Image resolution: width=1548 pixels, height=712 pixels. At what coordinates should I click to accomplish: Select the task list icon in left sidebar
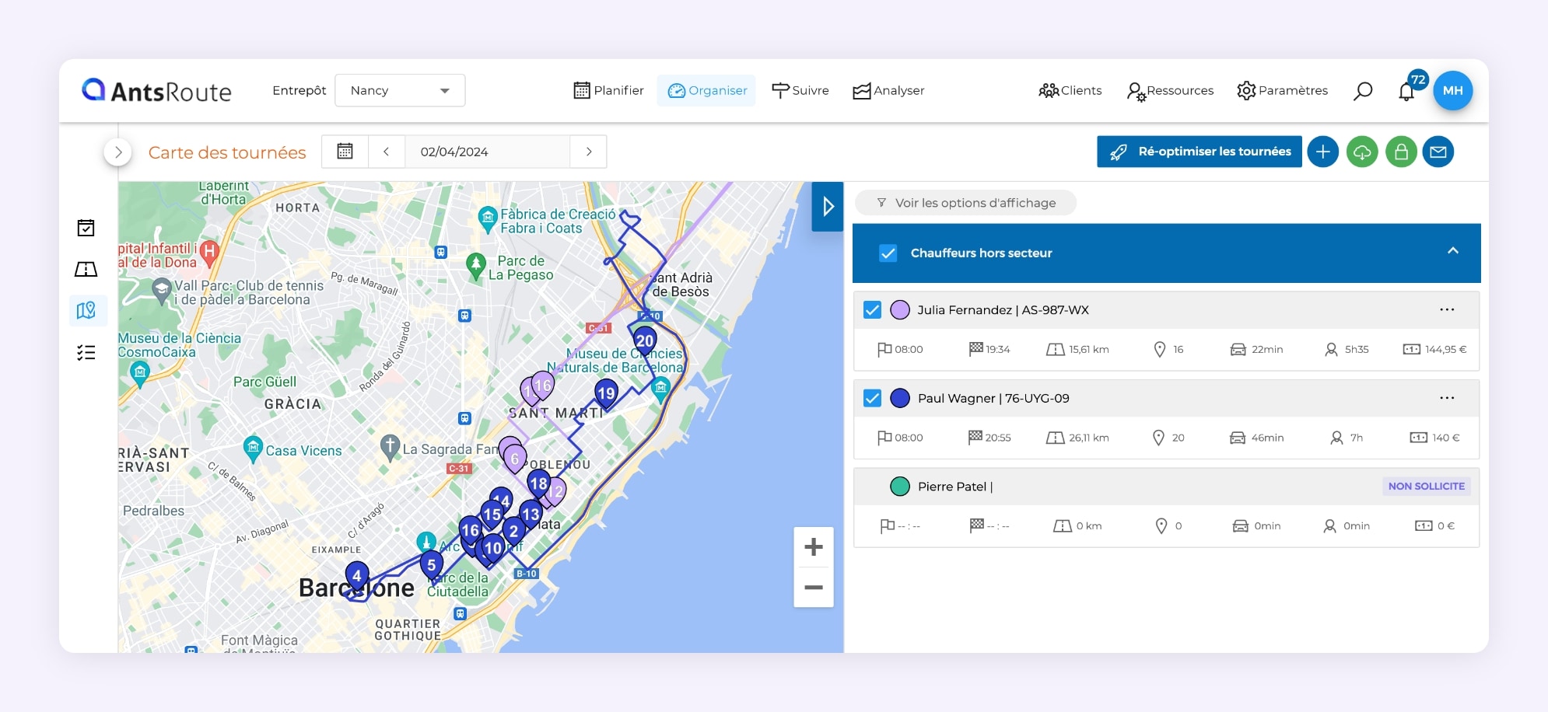(x=87, y=352)
